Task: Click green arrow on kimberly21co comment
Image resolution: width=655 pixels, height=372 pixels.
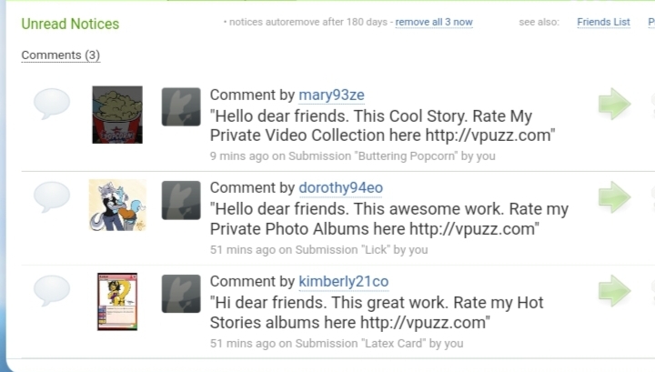Action: coord(614,290)
